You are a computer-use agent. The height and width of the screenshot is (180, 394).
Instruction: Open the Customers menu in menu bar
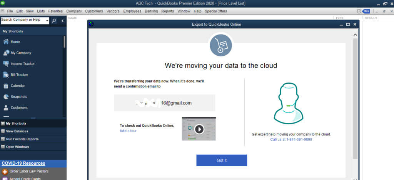(x=94, y=11)
